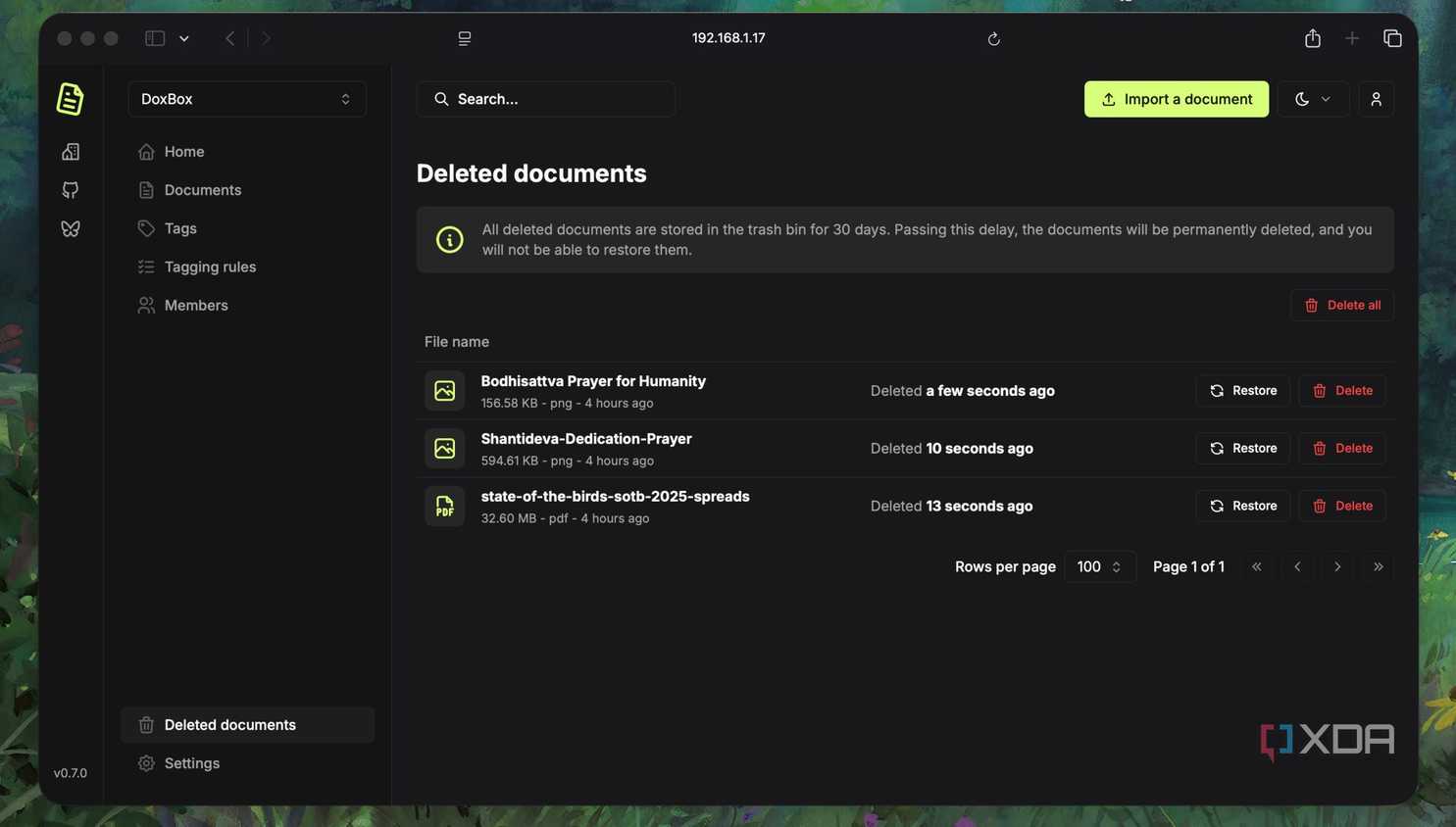
Task: Open Tagging rules in sidebar
Action: pyautogui.click(x=247, y=267)
